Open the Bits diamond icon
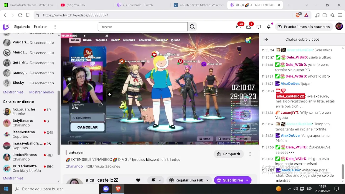Viewport: 345px width, 194px height. pyautogui.click(x=269, y=27)
